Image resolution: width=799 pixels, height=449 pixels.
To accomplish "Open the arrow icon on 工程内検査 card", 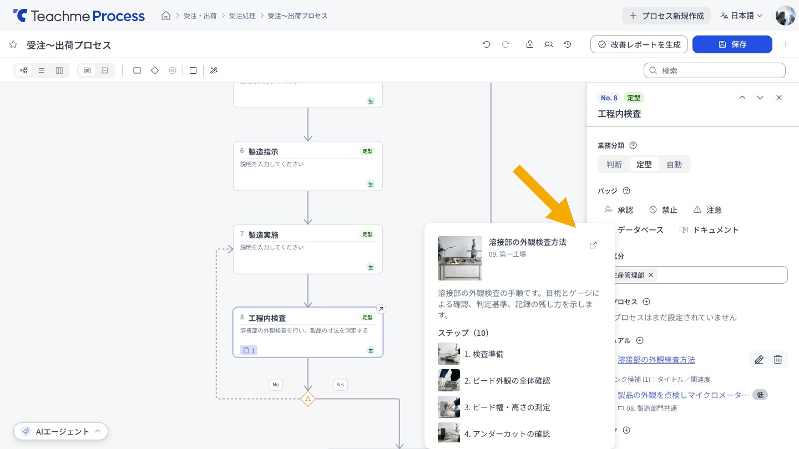I will [x=381, y=309].
